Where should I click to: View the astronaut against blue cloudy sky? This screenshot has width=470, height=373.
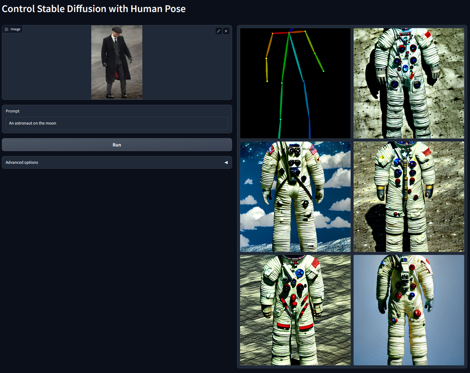[x=295, y=197]
